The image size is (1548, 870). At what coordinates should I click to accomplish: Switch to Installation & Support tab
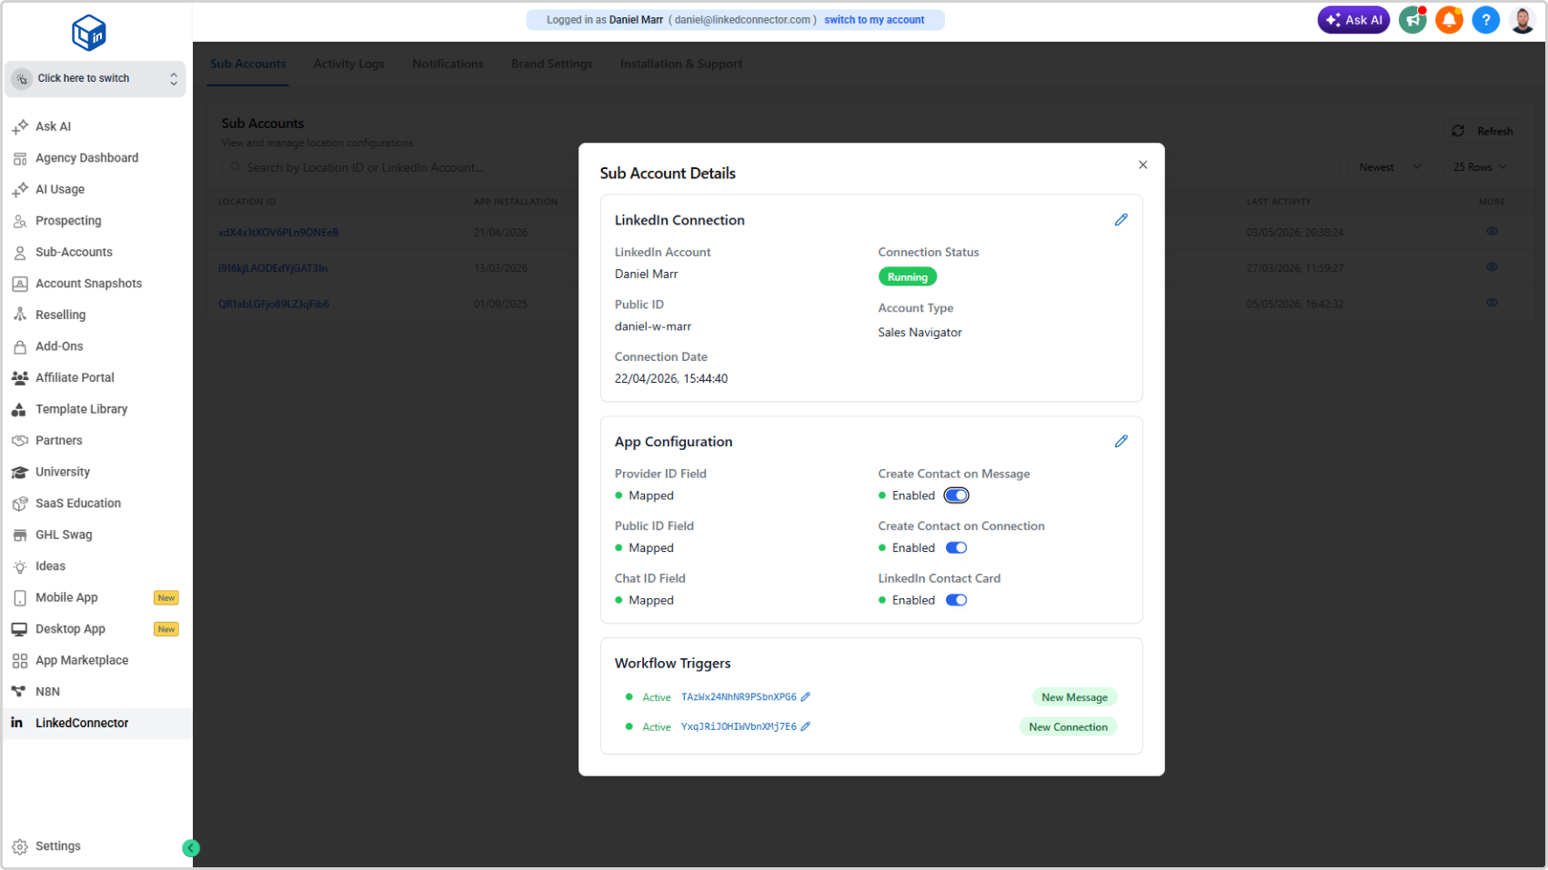click(x=681, y=64)
